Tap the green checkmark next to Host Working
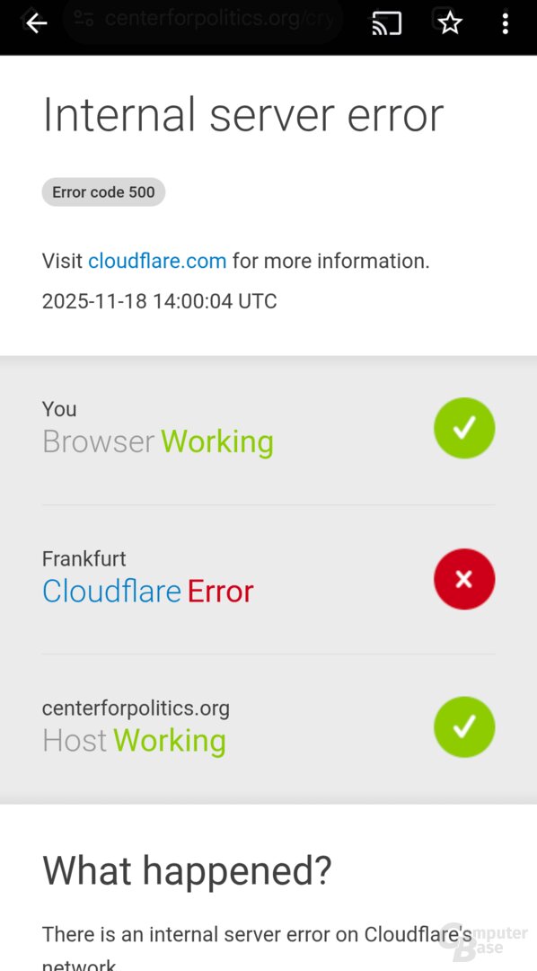Viewport: 537px width, 971px height. (x=464, y=726)
